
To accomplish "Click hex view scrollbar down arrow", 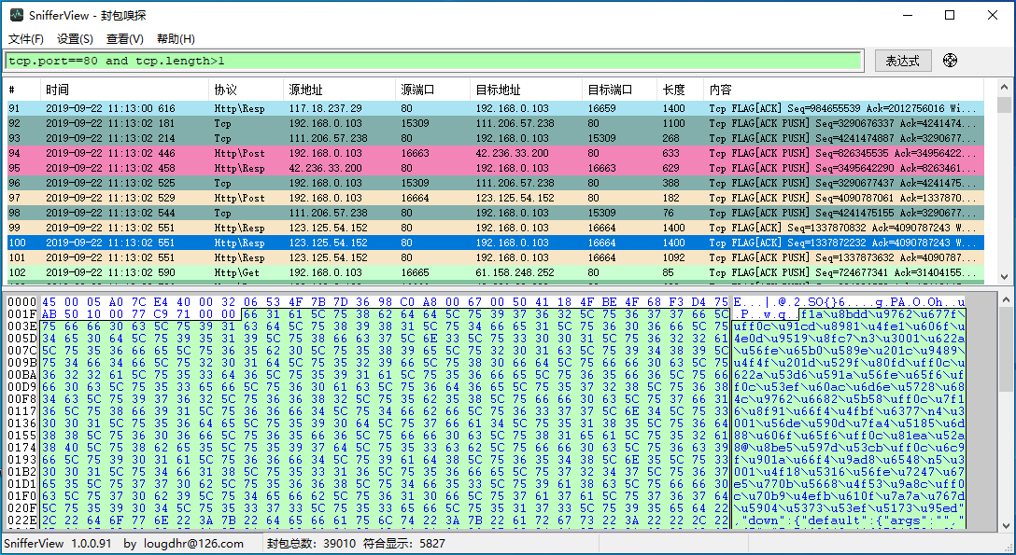I will pyautogui.click(x=1006, y=524).
